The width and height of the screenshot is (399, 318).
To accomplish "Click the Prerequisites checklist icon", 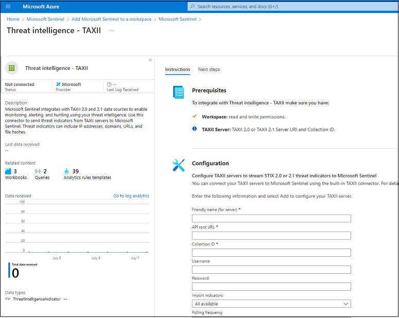I will pos(178,92).
